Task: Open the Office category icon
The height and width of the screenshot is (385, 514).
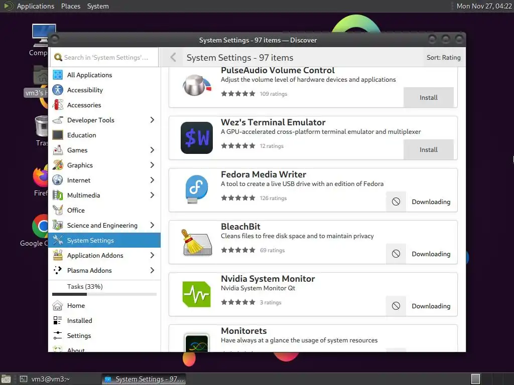Action: click(x=58, y=210)
